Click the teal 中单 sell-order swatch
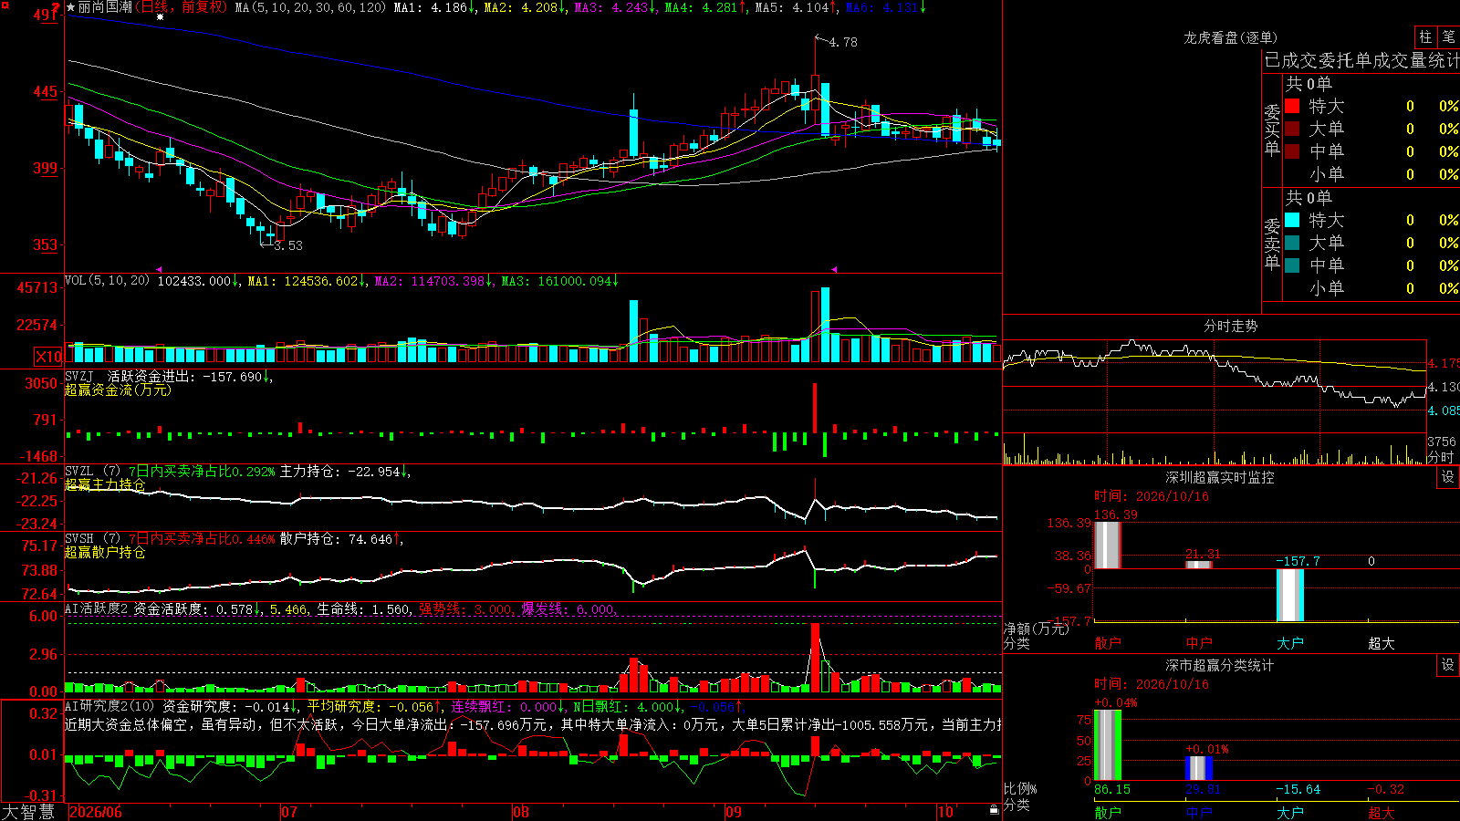Image resolution: width=1460 pixels, height=821 pixels. (x=1292, y=265)
